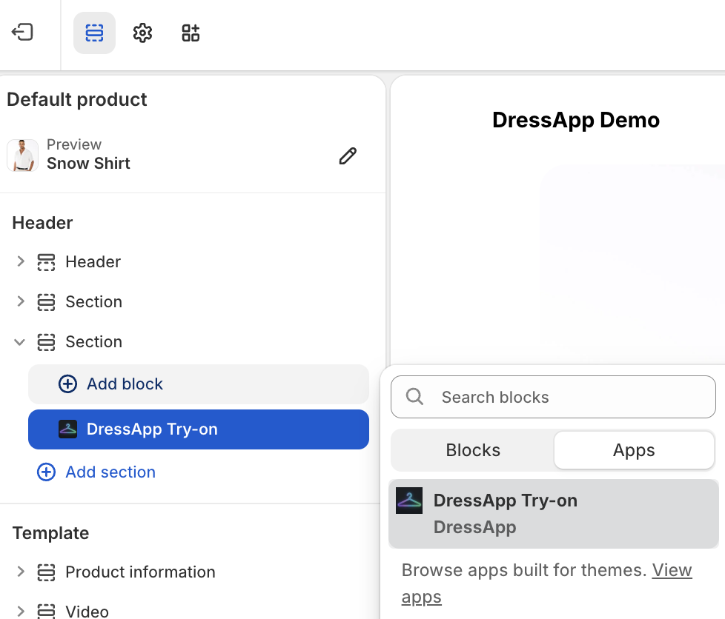Image resolution: width=725 pixels, height=619 pixels.
Task: Click the exit editor icon
Action: pyautogui.click(x=22, y=33)
